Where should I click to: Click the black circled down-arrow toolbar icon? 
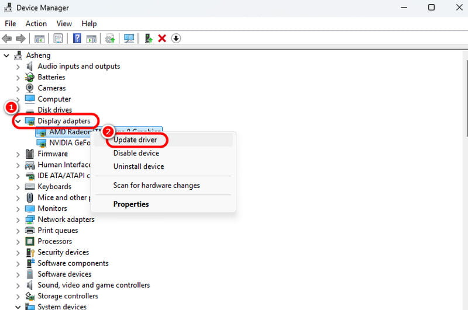point(176,39)
